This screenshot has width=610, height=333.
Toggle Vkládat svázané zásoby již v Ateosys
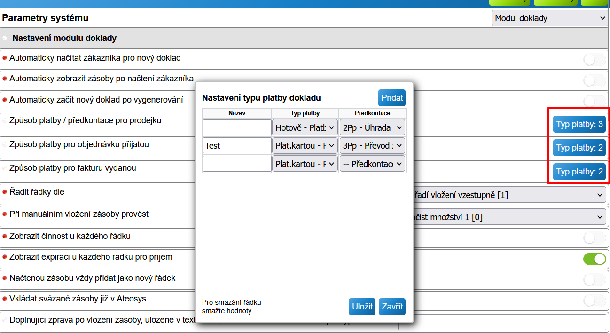[x=594, y=301]
